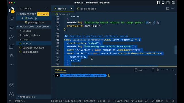Image resolution: width=184 pixels, height=103 pixels.
Task: Click the 1 unsaved badge
Action: click(43, 14)
